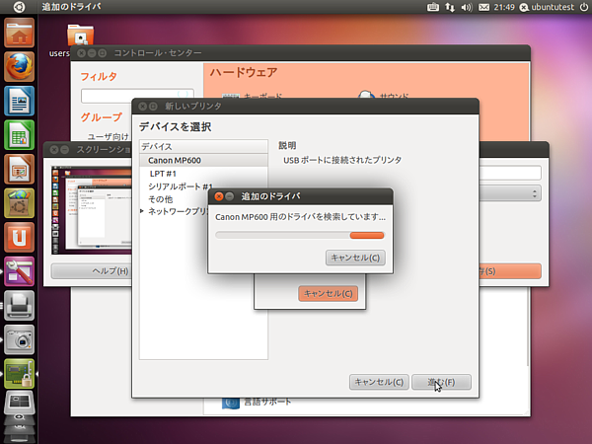The image size is (592, 444).
Task: Click the Control Center vertical scrollbar
Action: (x=528, y=325)
